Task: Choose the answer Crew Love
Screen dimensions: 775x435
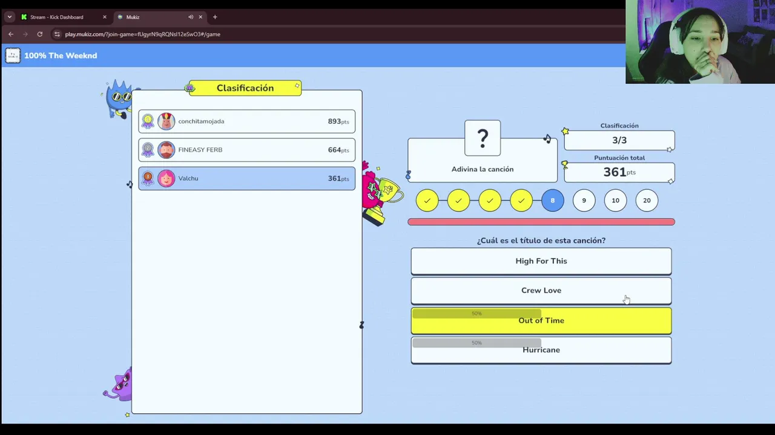Action: pyautogui.click(x=541, y=291)
